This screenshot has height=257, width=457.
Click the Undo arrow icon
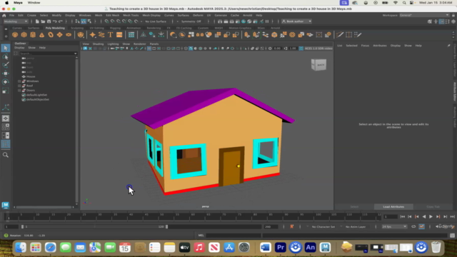coord(54,21)
